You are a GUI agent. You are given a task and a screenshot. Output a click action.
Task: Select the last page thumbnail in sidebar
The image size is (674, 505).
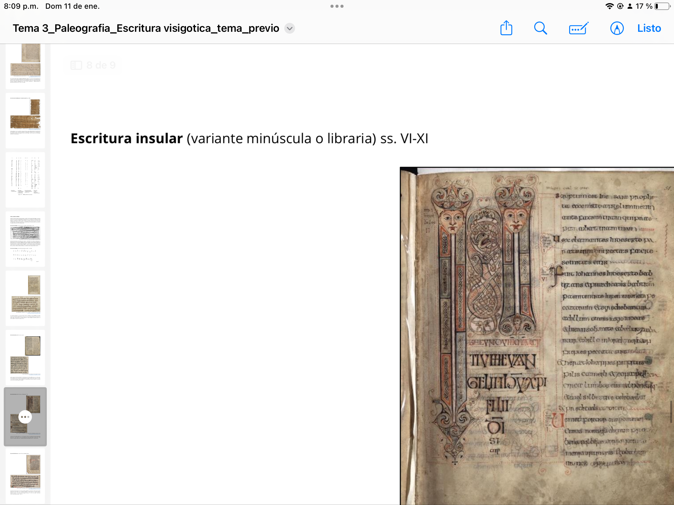[25, 475]
